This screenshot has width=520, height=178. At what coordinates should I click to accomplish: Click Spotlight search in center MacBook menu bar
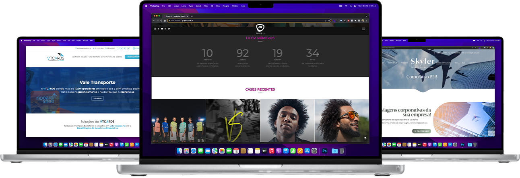[x=351, y=6]
